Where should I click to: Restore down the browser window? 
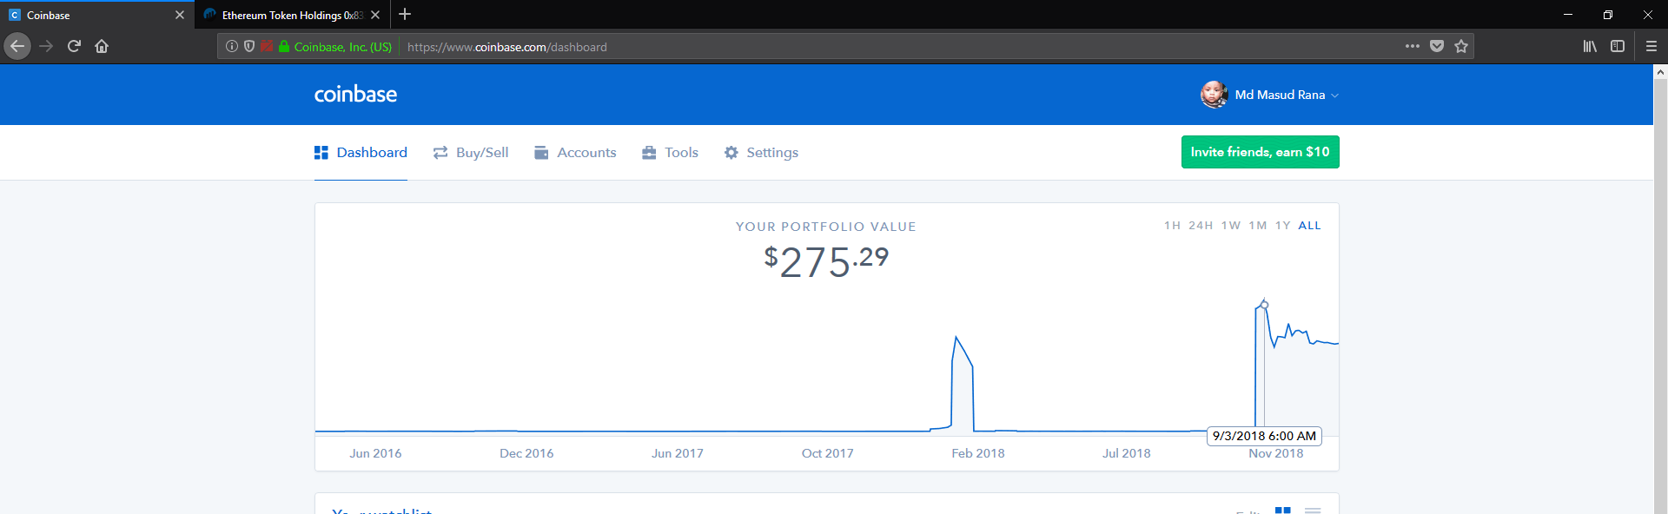pyautogui.click(x=1608, y=14)
